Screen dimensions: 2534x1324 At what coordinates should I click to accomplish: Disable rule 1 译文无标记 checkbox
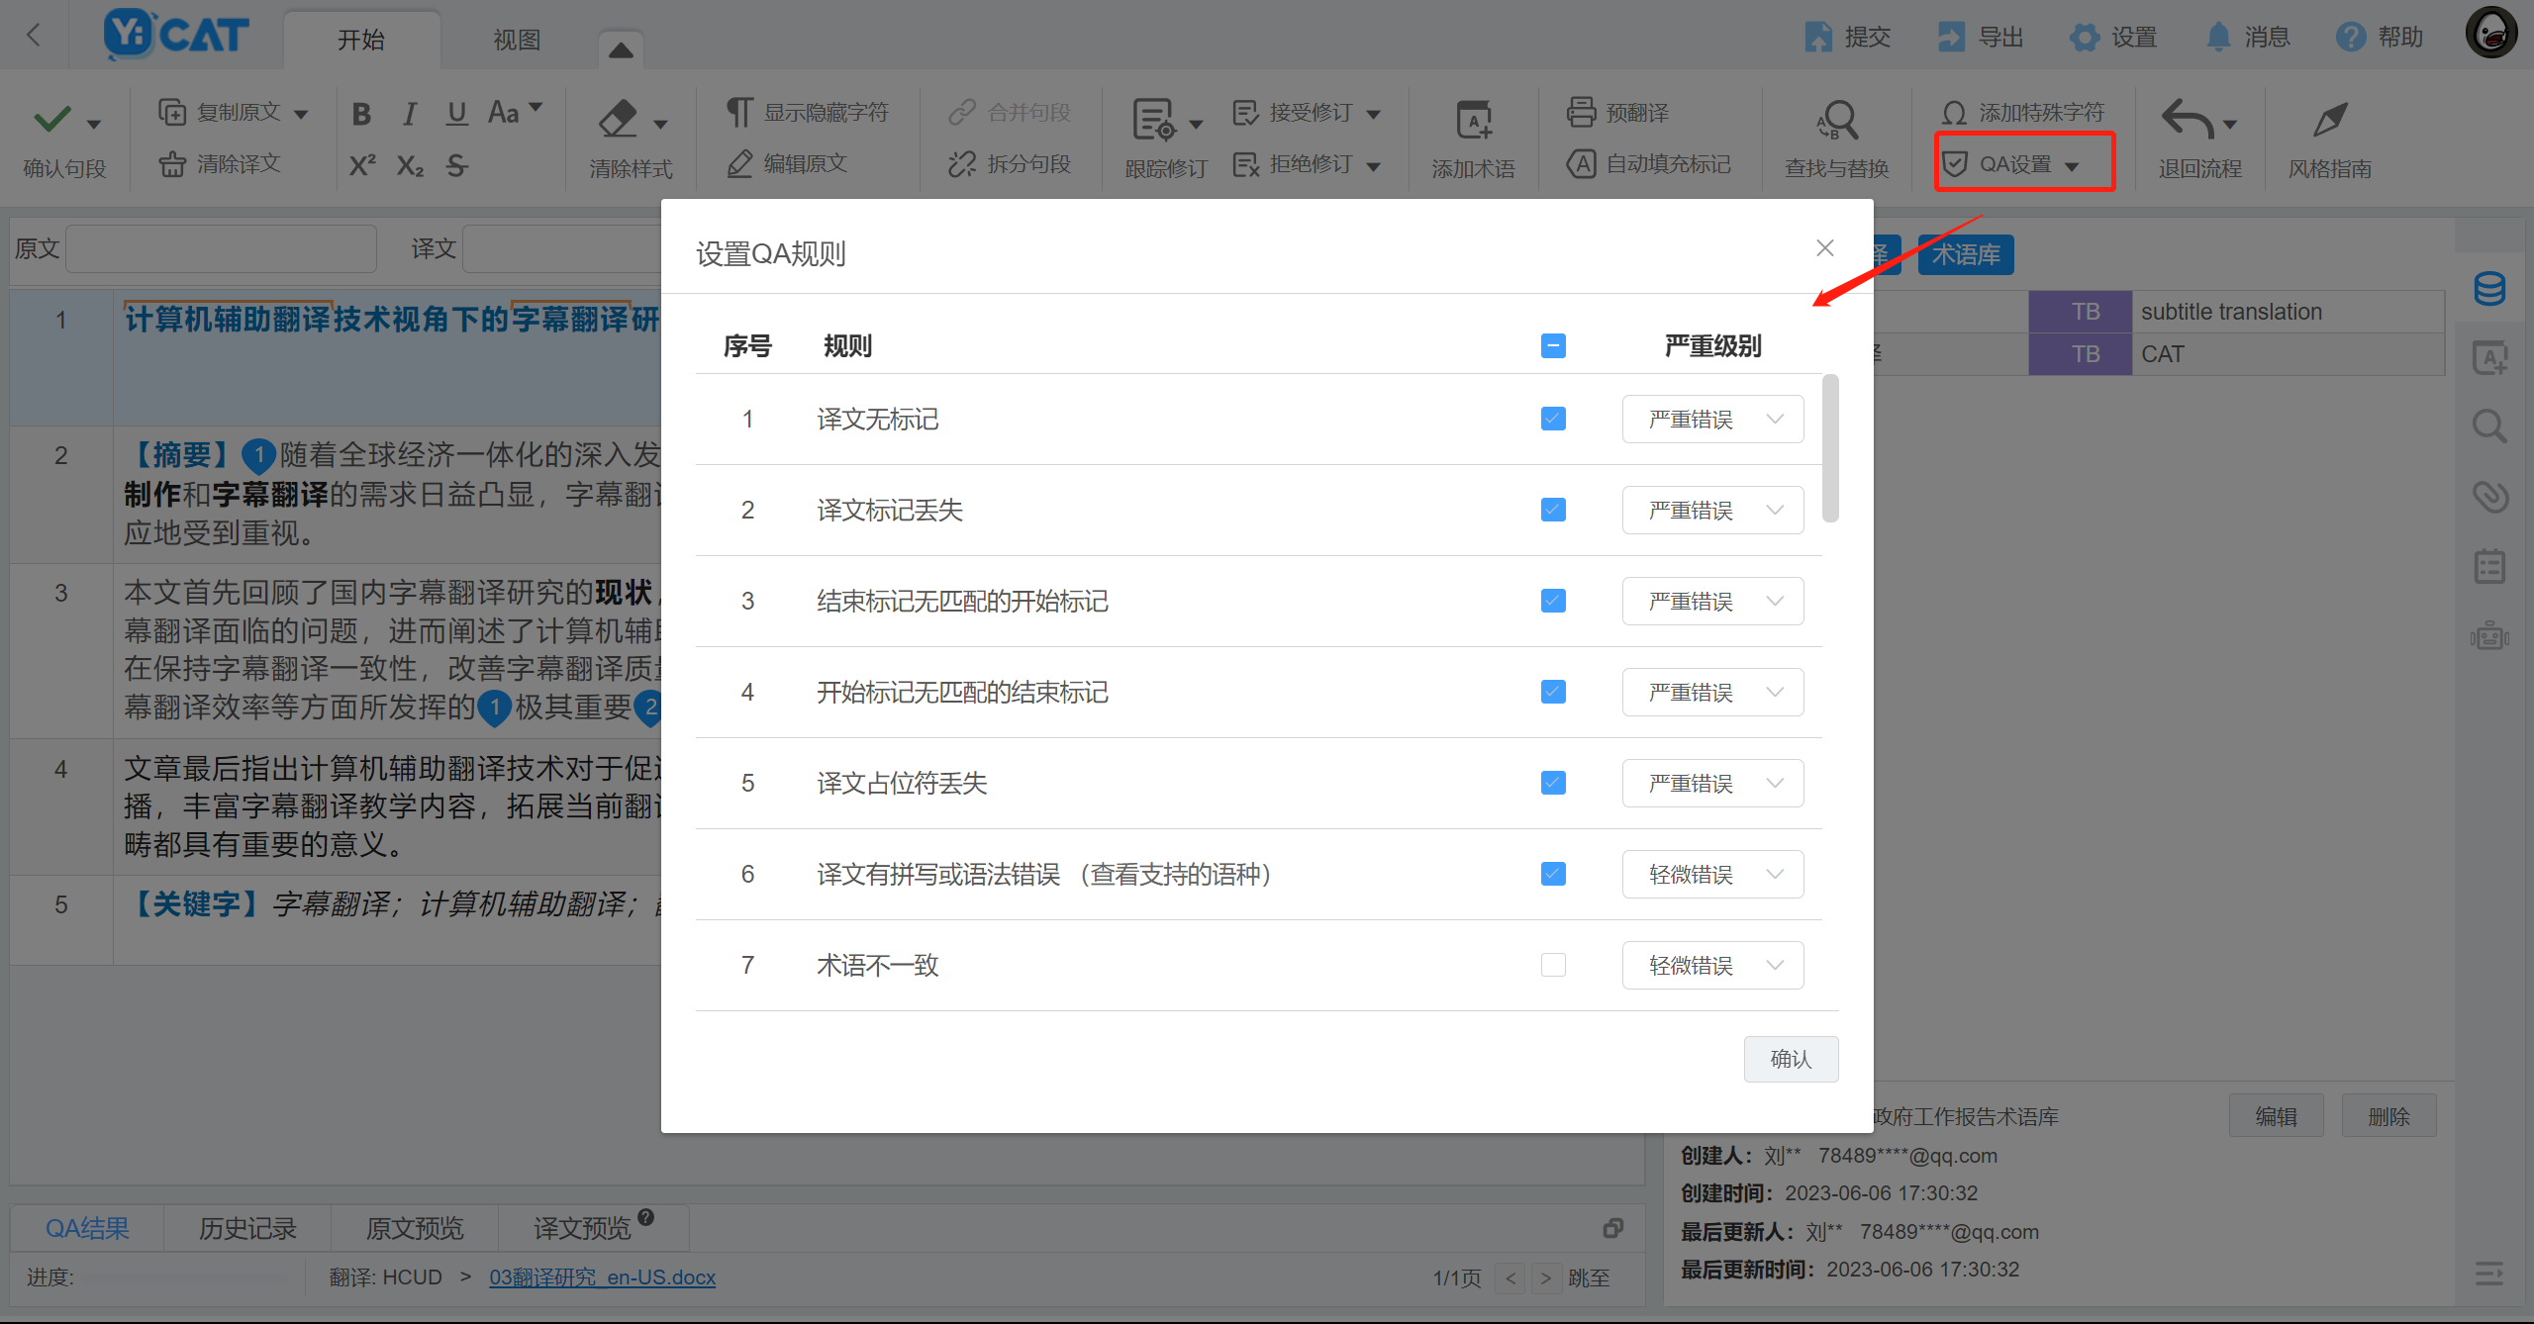tap(1552, 419)
